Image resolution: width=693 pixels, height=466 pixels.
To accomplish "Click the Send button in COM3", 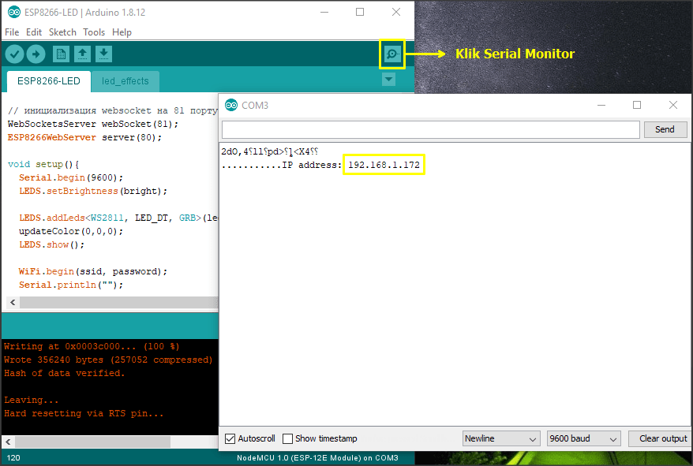I will pyautogui.click(x=665, y=129).
